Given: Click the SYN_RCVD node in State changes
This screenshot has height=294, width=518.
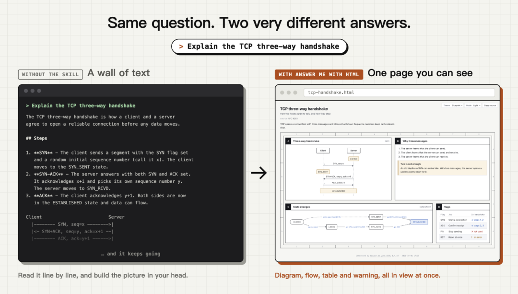Looking at the screenshot, I should [x=376, y=227].
